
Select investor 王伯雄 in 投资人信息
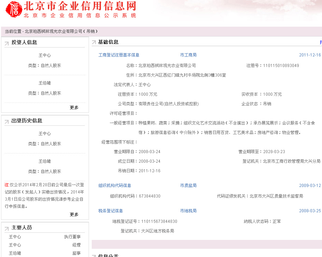(x=44, y=83)
